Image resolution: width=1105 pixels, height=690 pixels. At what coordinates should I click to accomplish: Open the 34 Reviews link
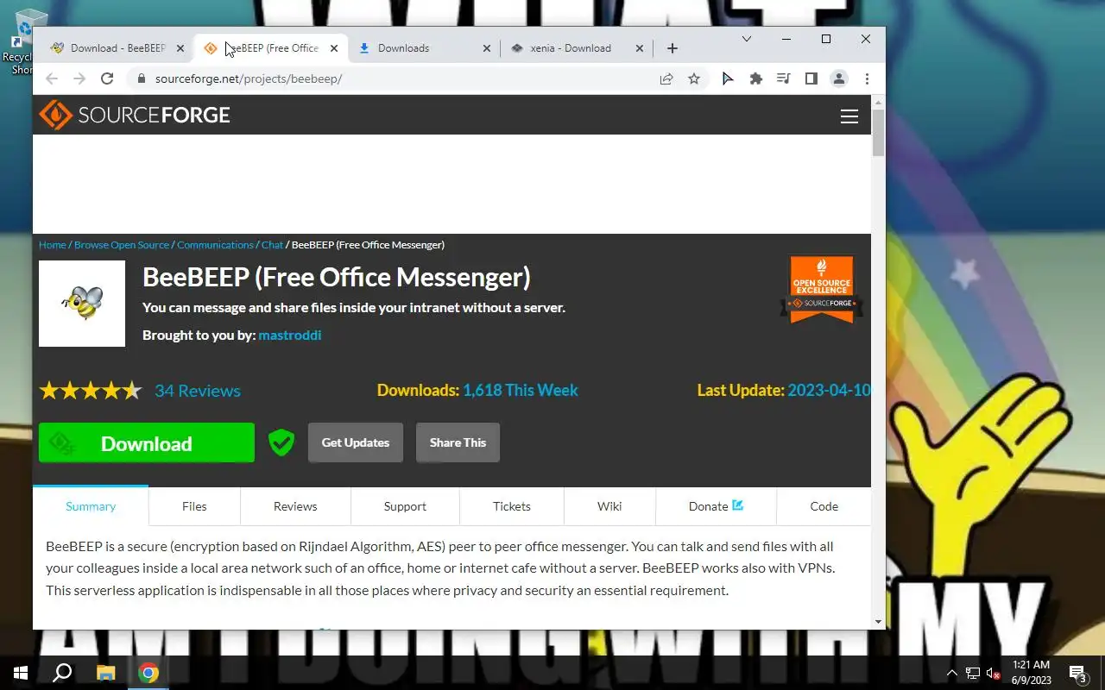coord(198,391)
